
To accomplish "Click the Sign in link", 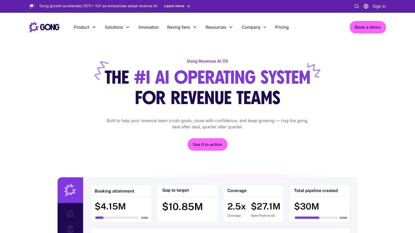I will 379,6.
